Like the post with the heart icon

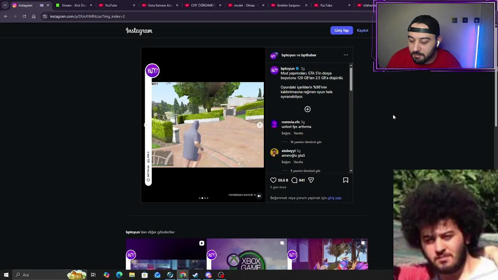pyautogui.click(x=273, y=180)
